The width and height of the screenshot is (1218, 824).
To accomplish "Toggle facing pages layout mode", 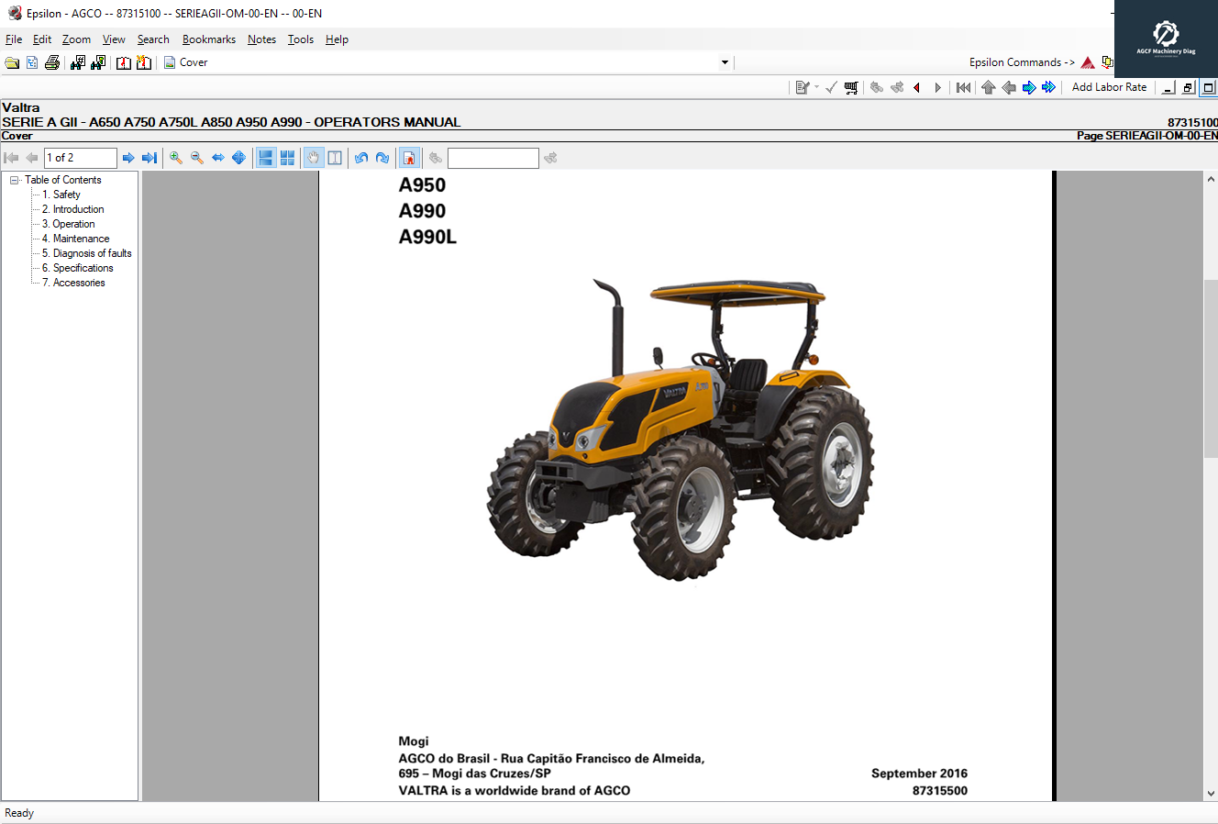I will 287,157.
